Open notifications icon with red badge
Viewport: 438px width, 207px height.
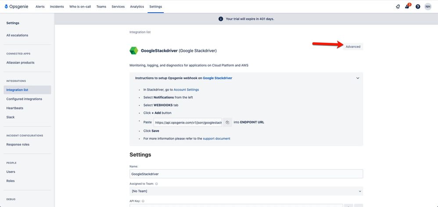[x=407, y=7]
